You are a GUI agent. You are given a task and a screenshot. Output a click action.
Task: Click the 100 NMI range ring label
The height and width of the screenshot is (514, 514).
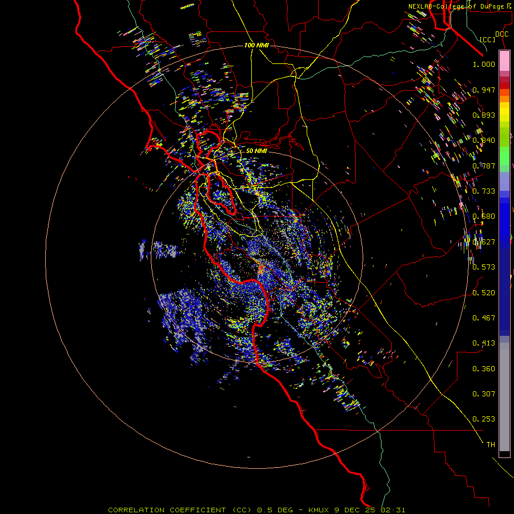tap(256, 45)
